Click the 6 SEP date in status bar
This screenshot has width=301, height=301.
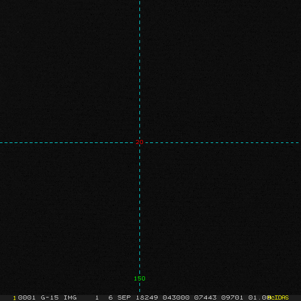[x=119, y=297]
